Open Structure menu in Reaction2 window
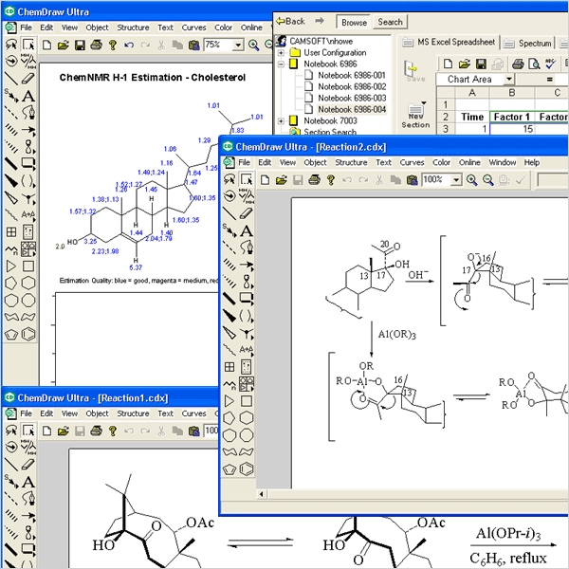Image resolution: width=569 pixels, height=569 pixels. coord(351,162)
